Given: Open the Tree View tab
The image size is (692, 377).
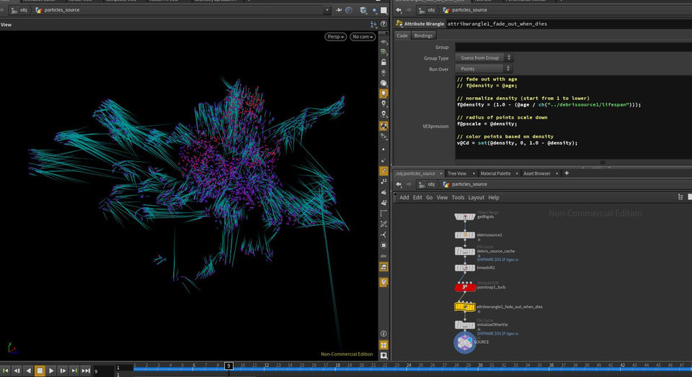Looking at the screenshot, I should coord(457,173).
